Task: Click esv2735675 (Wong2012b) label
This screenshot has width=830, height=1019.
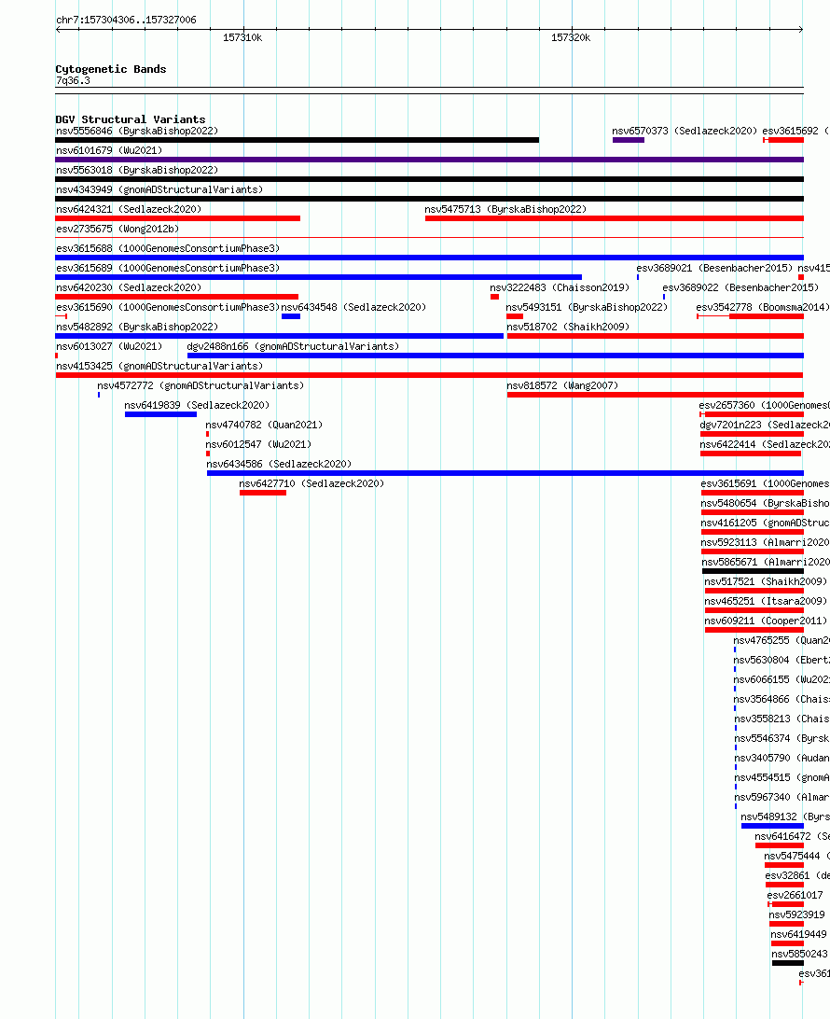Action: [x=118, y=229]
